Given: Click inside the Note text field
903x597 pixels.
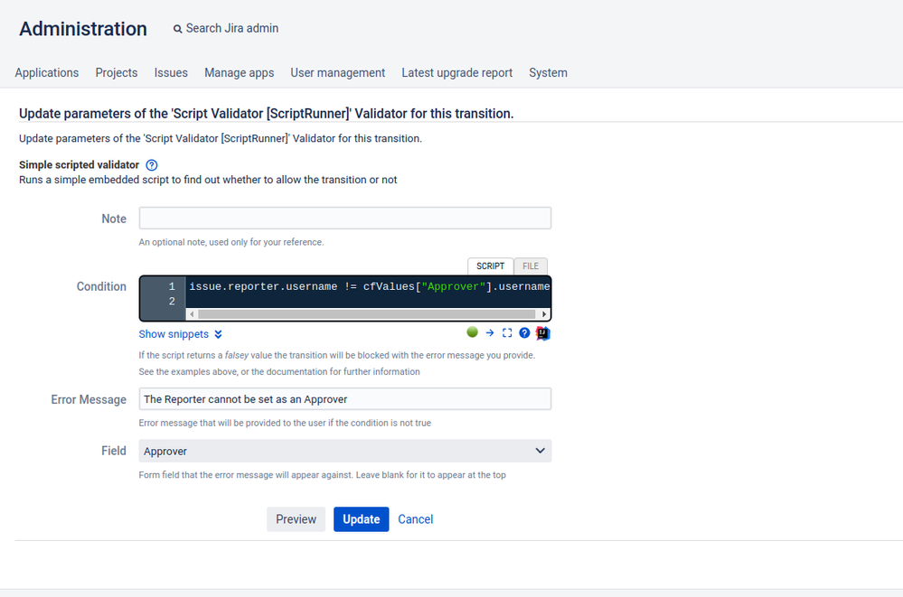Looking at the screenshot, I should click(344, 218).
